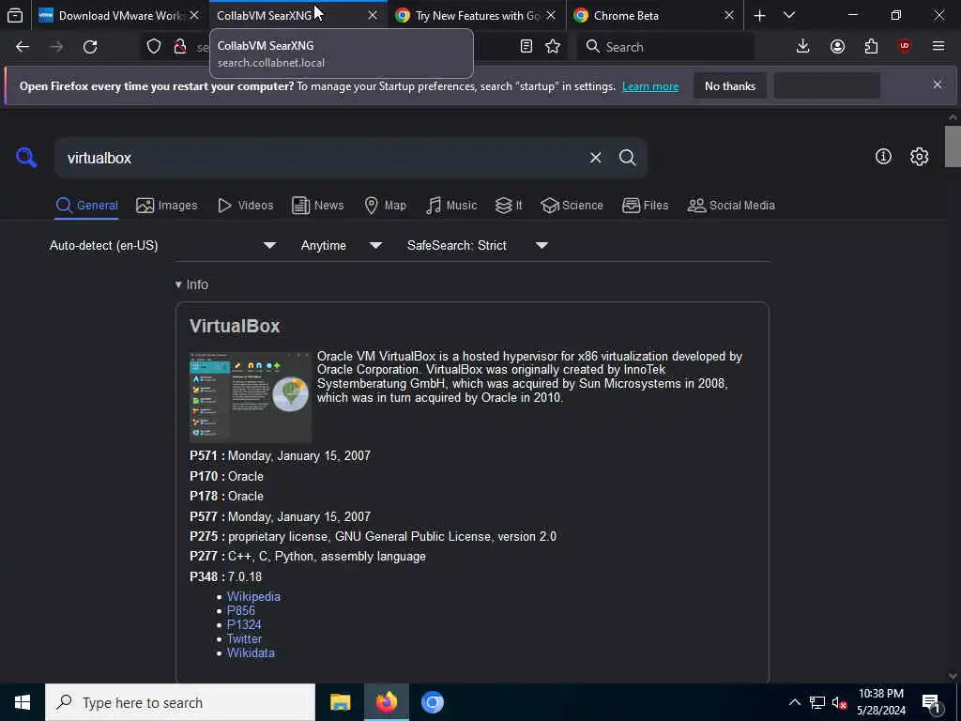Select the Videos search category

246,206
